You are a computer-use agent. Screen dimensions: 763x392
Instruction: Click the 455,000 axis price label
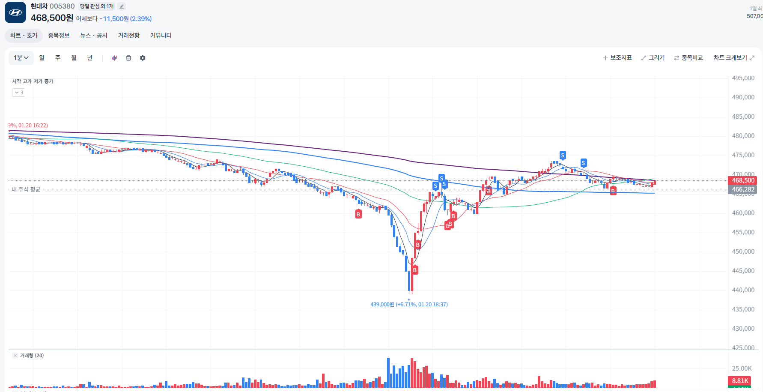click(743, 232)
